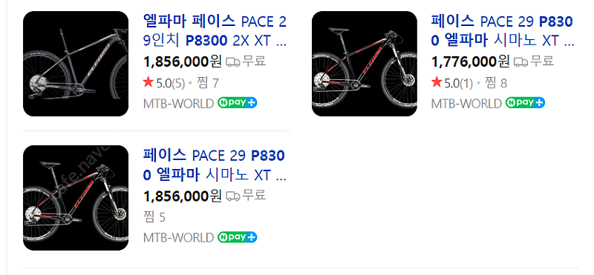
Task: Click the shipping truck icon on the bottom listing
Action: click(x=232, y=196)
